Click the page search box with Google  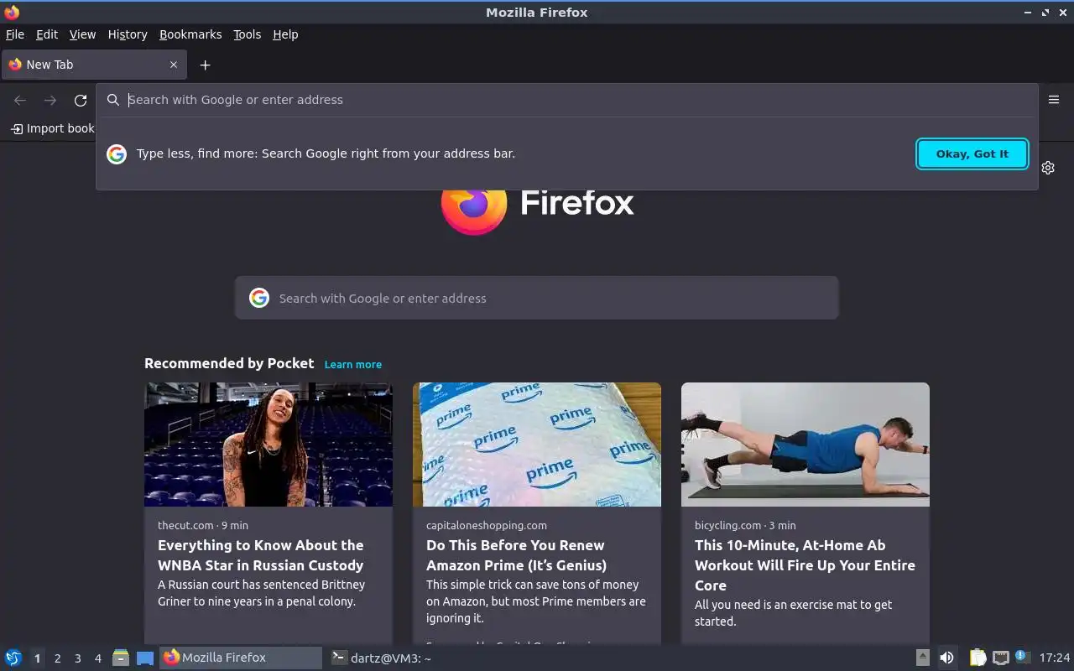(x=537, y=298)
